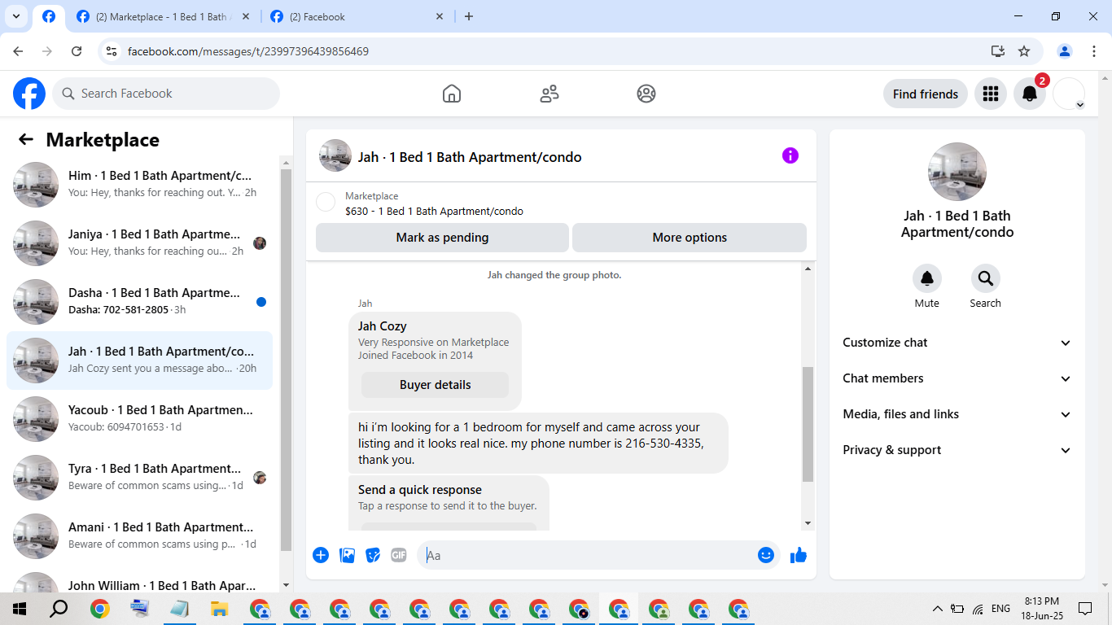Viewport: 1112px width, 625px height.
Task: Click the chat messages scrollbar
Action: [x=808, y=424]
